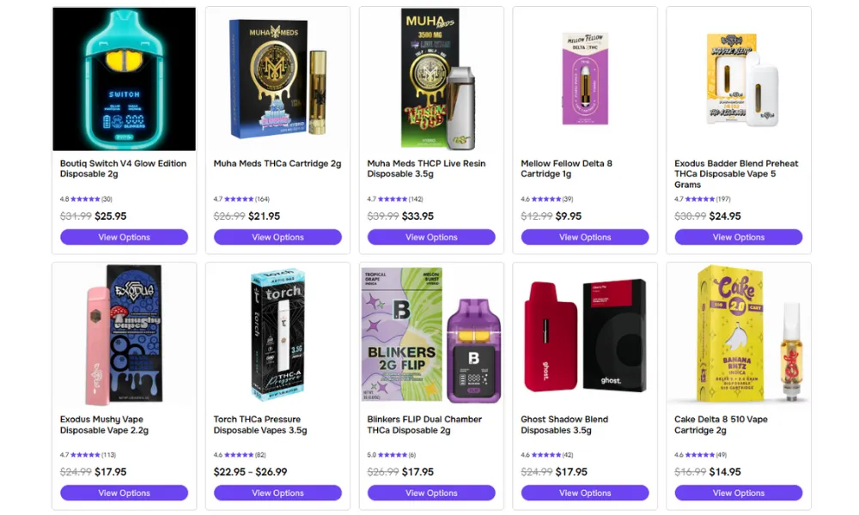Click the Blinkers 2G FLIP product image
Screen dimensions: 859x515
tap(431, 335)
